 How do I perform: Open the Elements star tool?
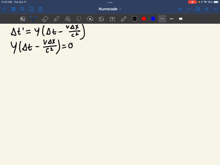[90, 19]
